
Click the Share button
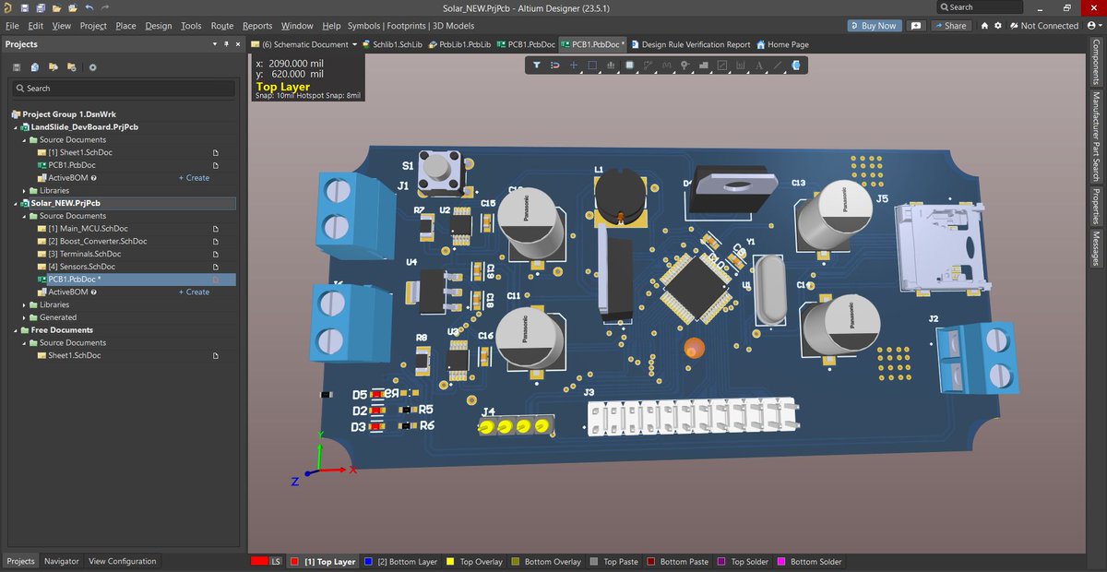(x=950, y=26)
